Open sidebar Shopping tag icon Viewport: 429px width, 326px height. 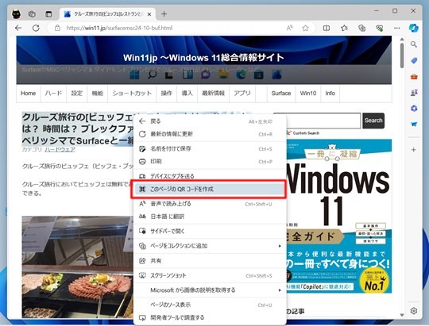414,60
